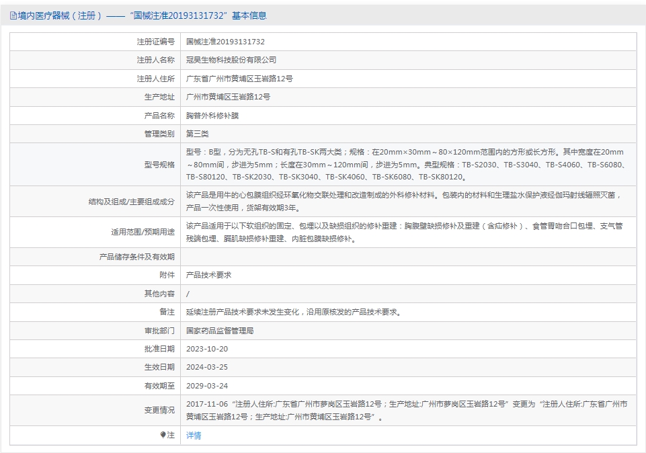Click change record text starting 2017-11-06
The width and height of the screenshot is (646, 453).
point(407,411)
